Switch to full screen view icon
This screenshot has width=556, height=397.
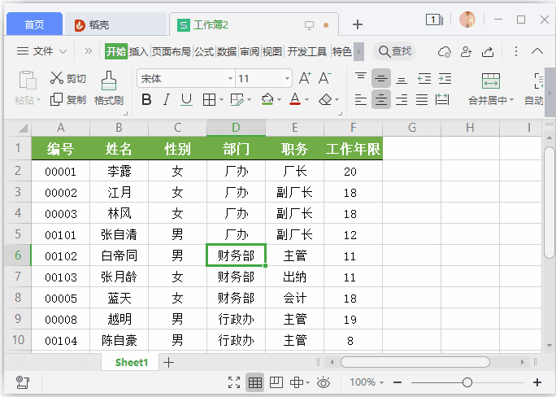(234, 382)
